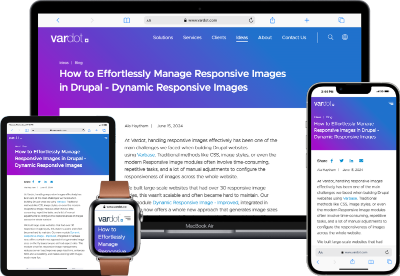Image resolution: width=400 pixels, height=276 pixels.
Task: Reload page icon in MacBook address bar
Action: point(251,20)
